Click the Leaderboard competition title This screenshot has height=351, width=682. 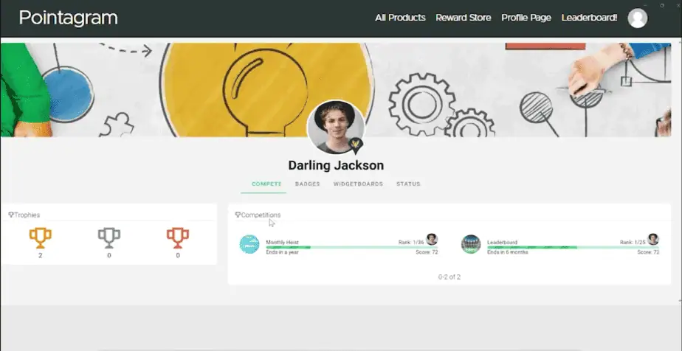tap(503, 242)
